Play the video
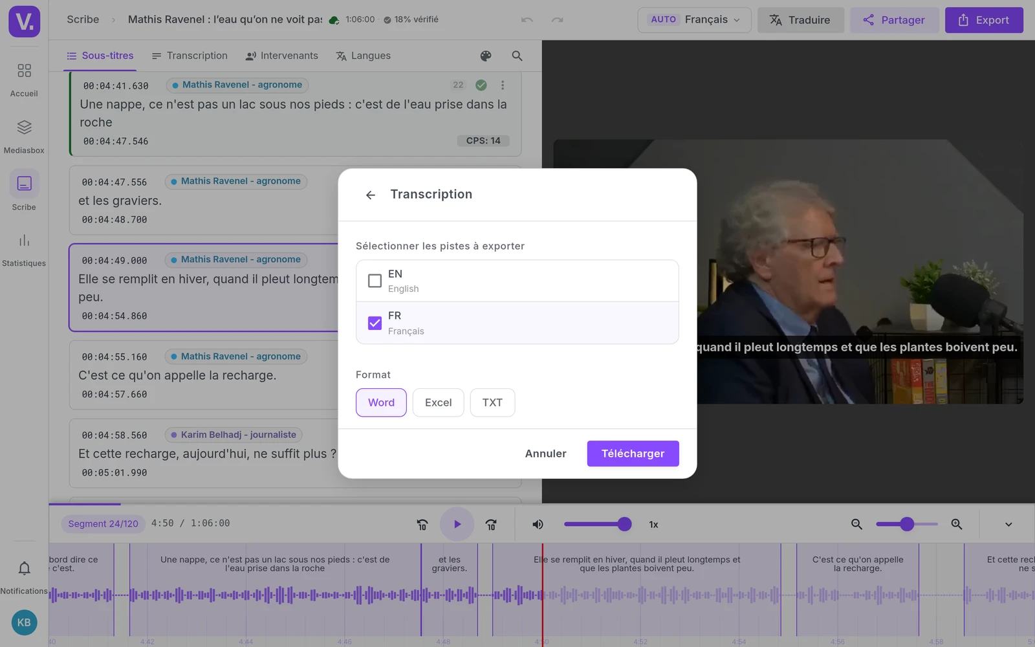Image resolution: width=1035 pixels, height=647 pixels. [457, 524]
